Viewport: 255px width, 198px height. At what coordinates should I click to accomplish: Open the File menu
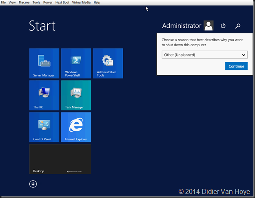[x=3, y=2]
